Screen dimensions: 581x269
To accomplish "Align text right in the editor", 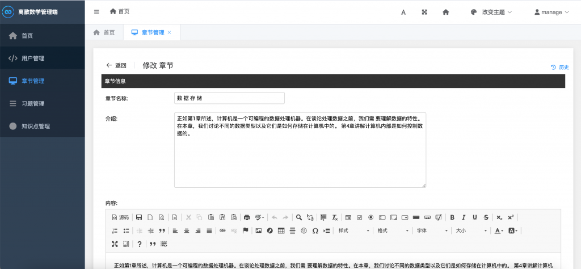I will click(198, 230).
